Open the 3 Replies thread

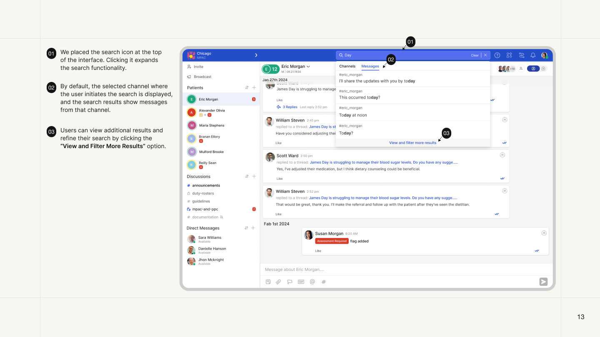tap(290, 107)
